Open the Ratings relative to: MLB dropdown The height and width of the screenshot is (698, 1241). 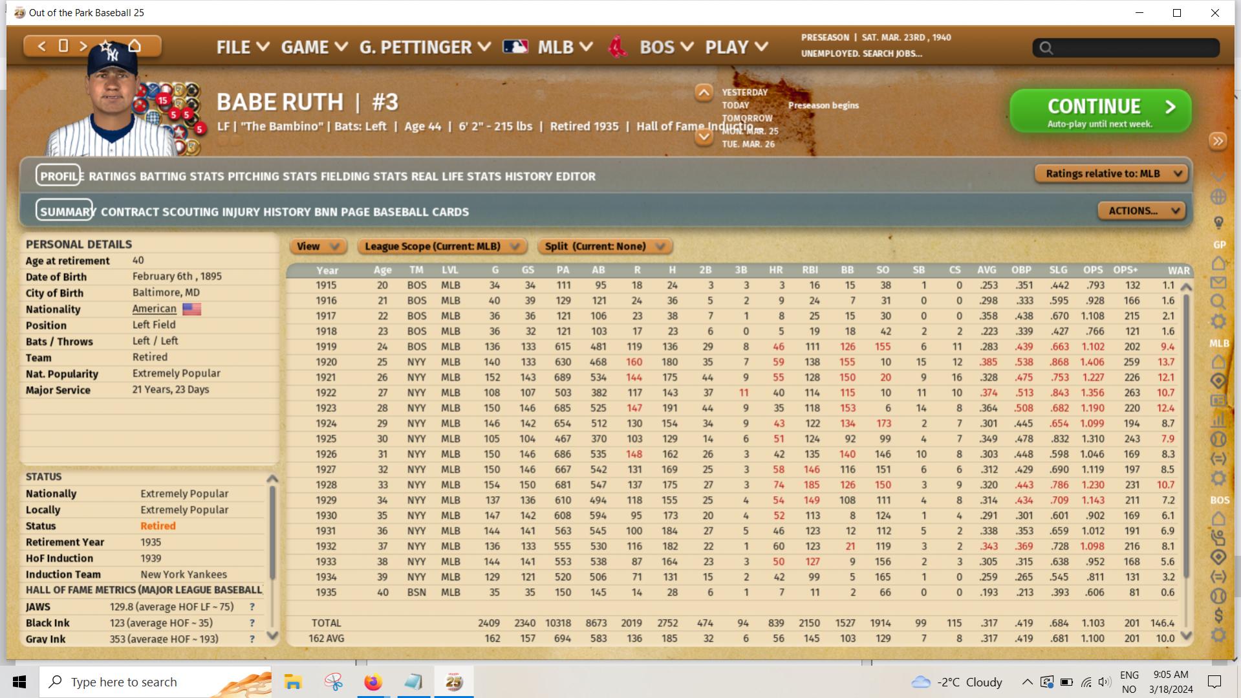[1111, 173]
